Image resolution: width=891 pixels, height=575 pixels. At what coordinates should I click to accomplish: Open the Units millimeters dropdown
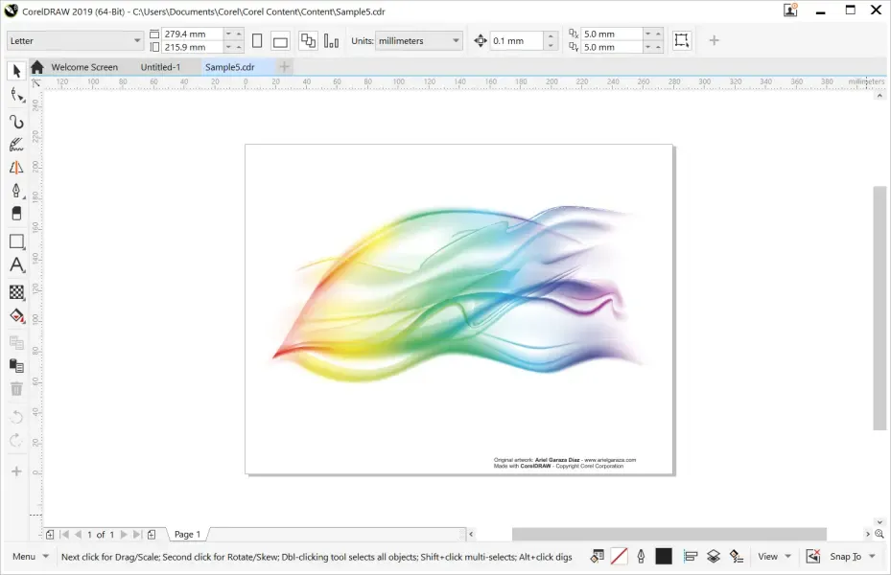coord(419,41)
